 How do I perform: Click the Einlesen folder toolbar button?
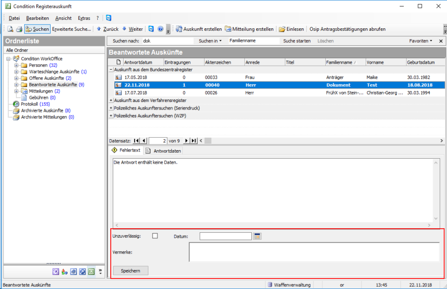click(x=292, y=29)
